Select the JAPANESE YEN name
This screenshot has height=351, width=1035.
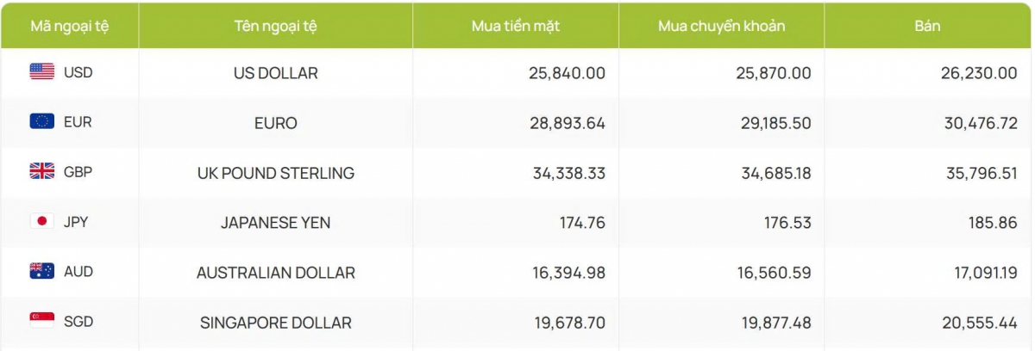(275, 223)
